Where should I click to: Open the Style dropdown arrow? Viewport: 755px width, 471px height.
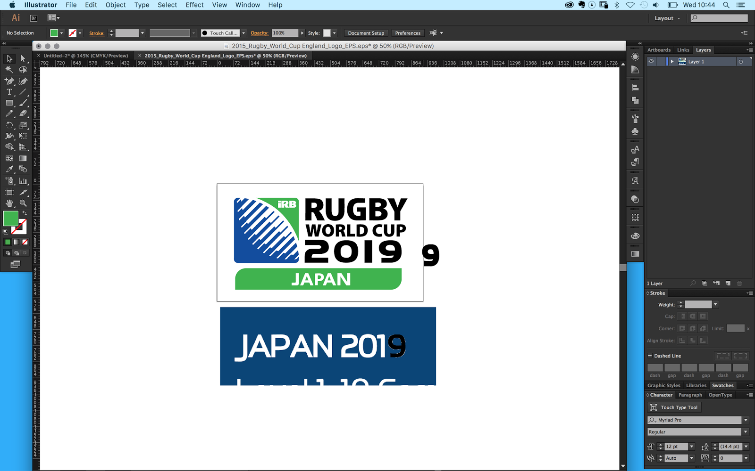click(335, 33)
